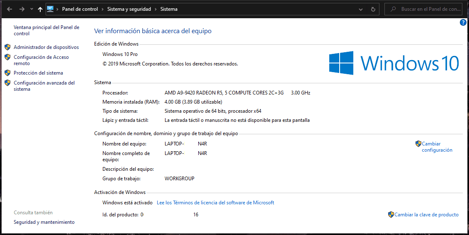Viewport: 469px width, 235px height.
Task: Refresh the page with the reload icon
Action: click(373, 9)
